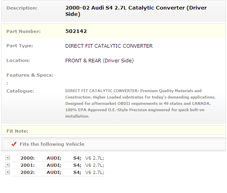Click the Audi S4 Catalytic Converter description title
Screen dimensions: 227x193
click(136, 11)
